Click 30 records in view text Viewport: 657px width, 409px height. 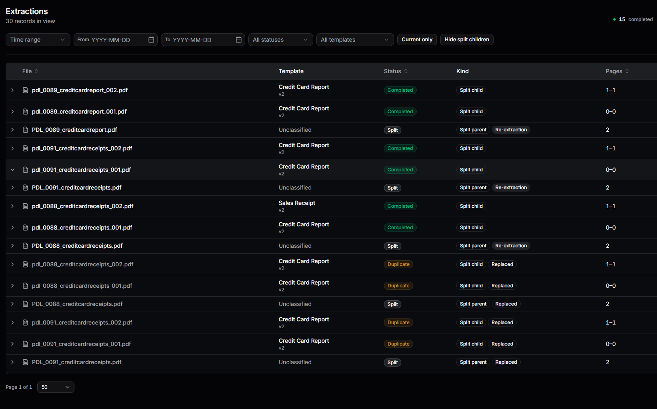(30, 21)
